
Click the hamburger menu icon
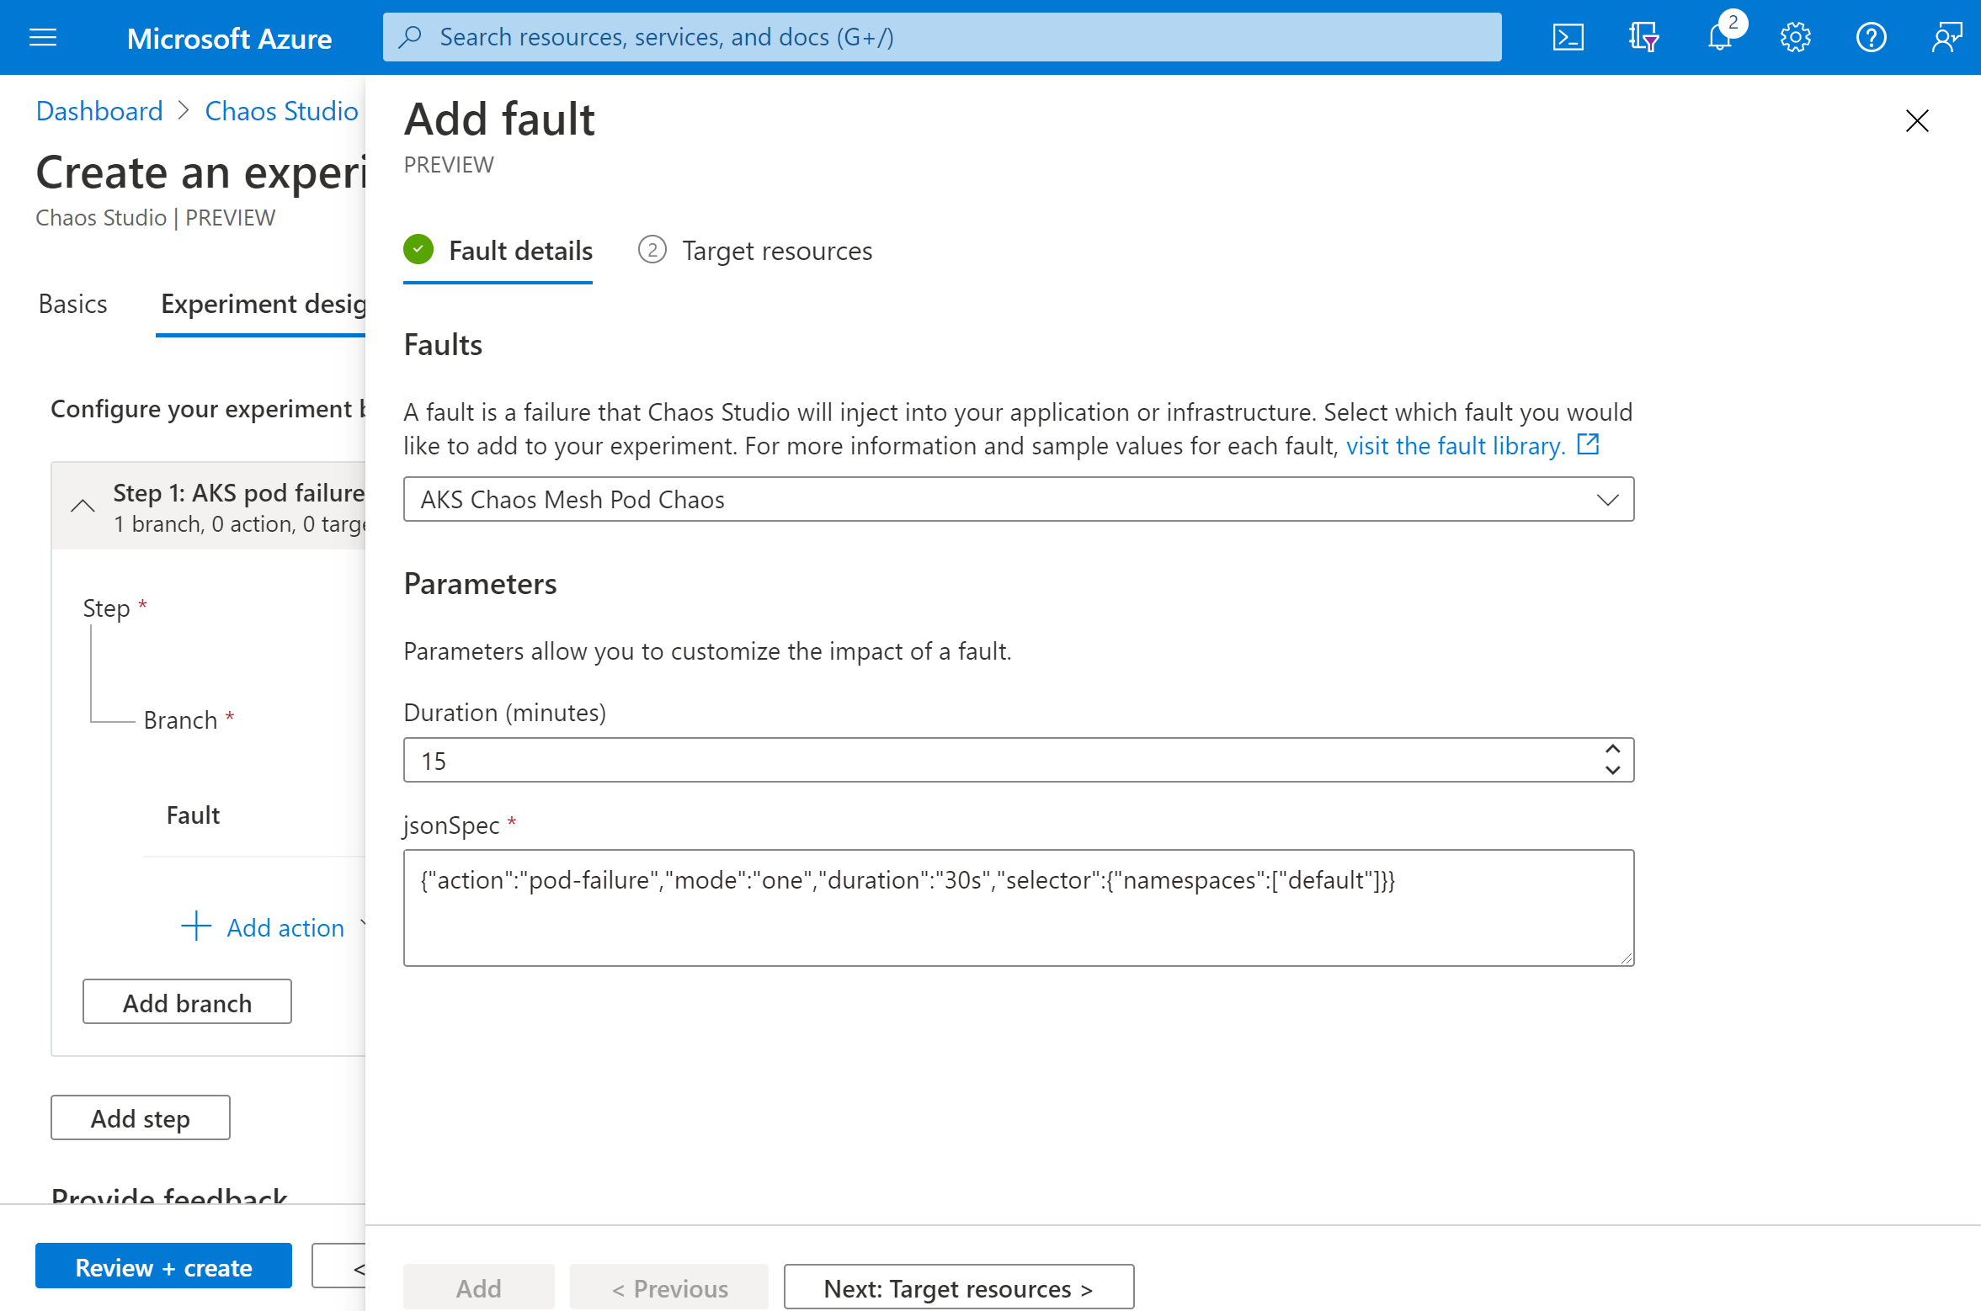(44, 36)
